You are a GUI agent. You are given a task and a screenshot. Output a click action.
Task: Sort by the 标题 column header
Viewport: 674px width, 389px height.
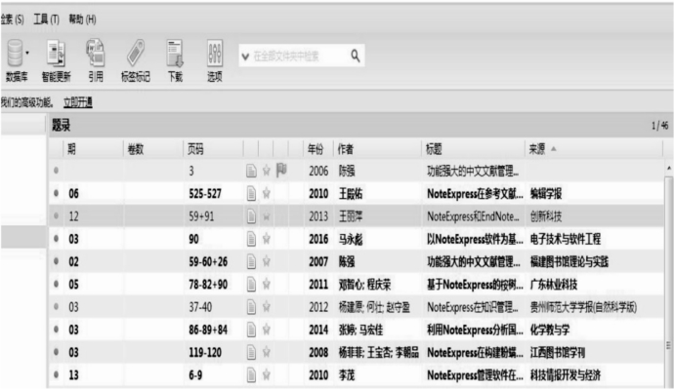tap(434, 149)
